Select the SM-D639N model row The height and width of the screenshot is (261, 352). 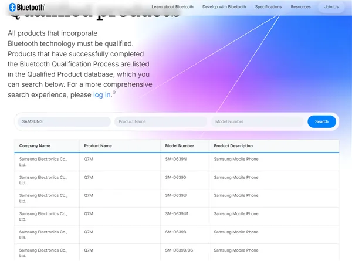click(x=177, y=159)
